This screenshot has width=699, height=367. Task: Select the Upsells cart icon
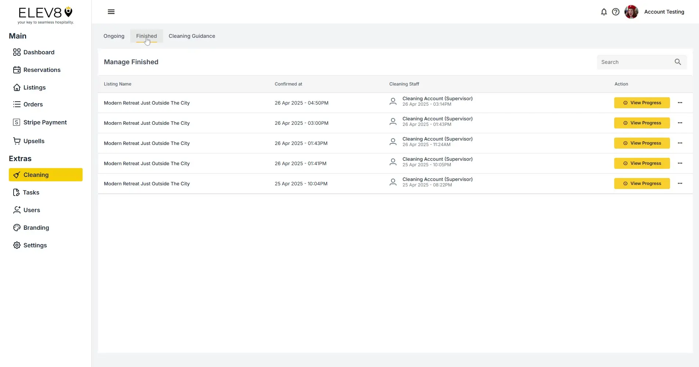click(x=17, y=141)
